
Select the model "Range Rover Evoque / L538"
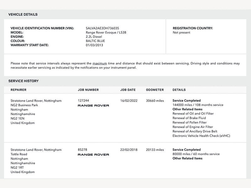tap(106, 33)
